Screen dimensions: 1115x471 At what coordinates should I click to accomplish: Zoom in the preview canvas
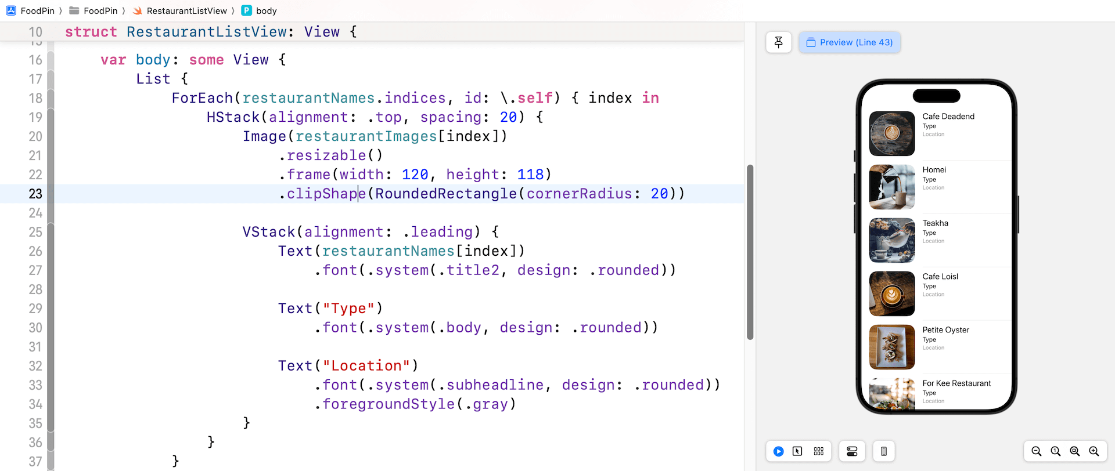pyautogui.click(x=1094, y=451)
